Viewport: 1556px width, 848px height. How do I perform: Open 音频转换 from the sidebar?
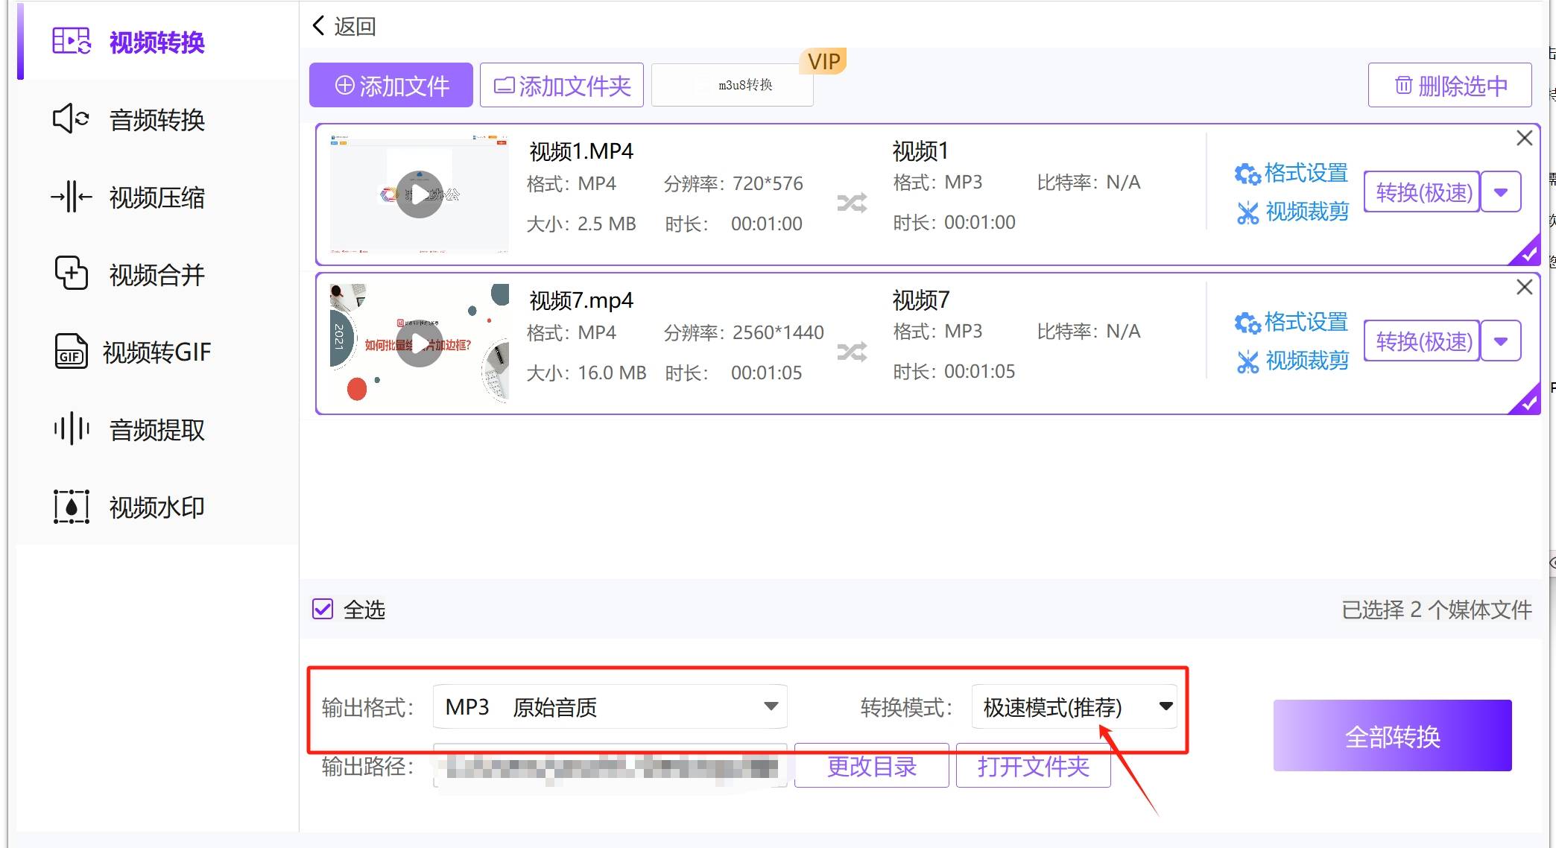tap(155, 119)
